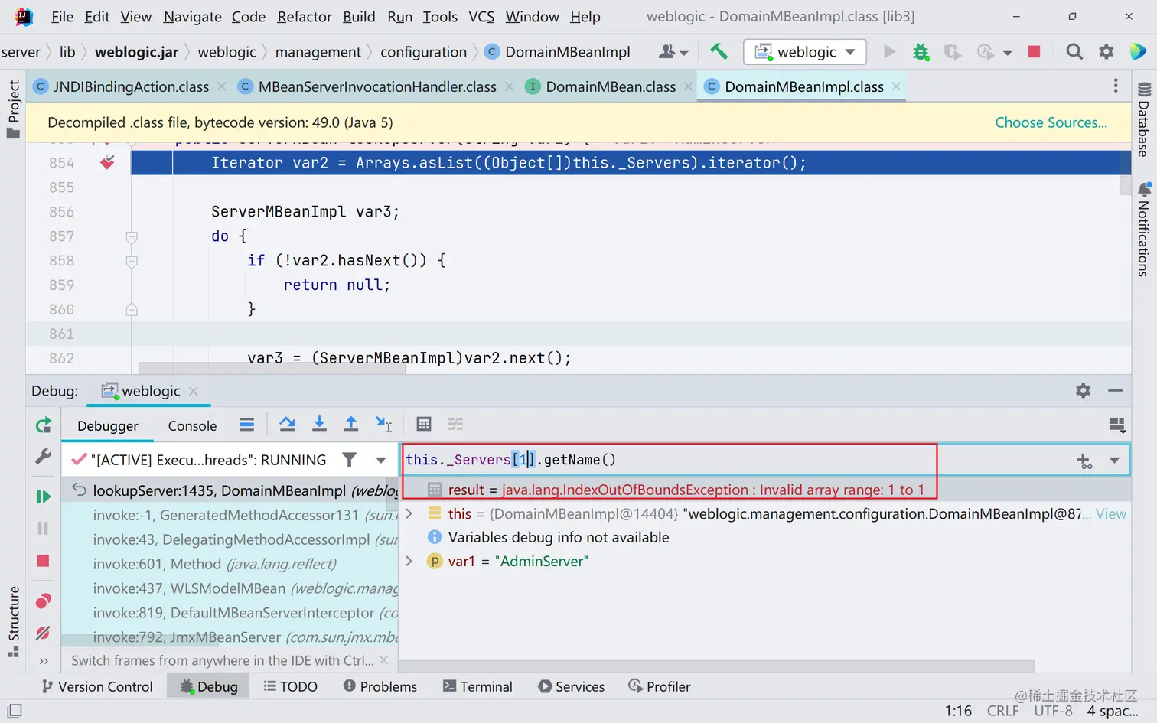The height and width of the screenshot is (723, 1157).
Task: Switch to DomainMBean.class tab
Action: pos(611,86)
